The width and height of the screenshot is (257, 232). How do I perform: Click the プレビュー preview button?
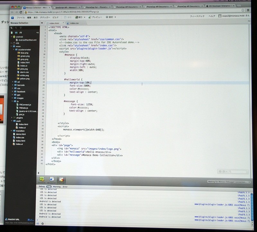95,17
